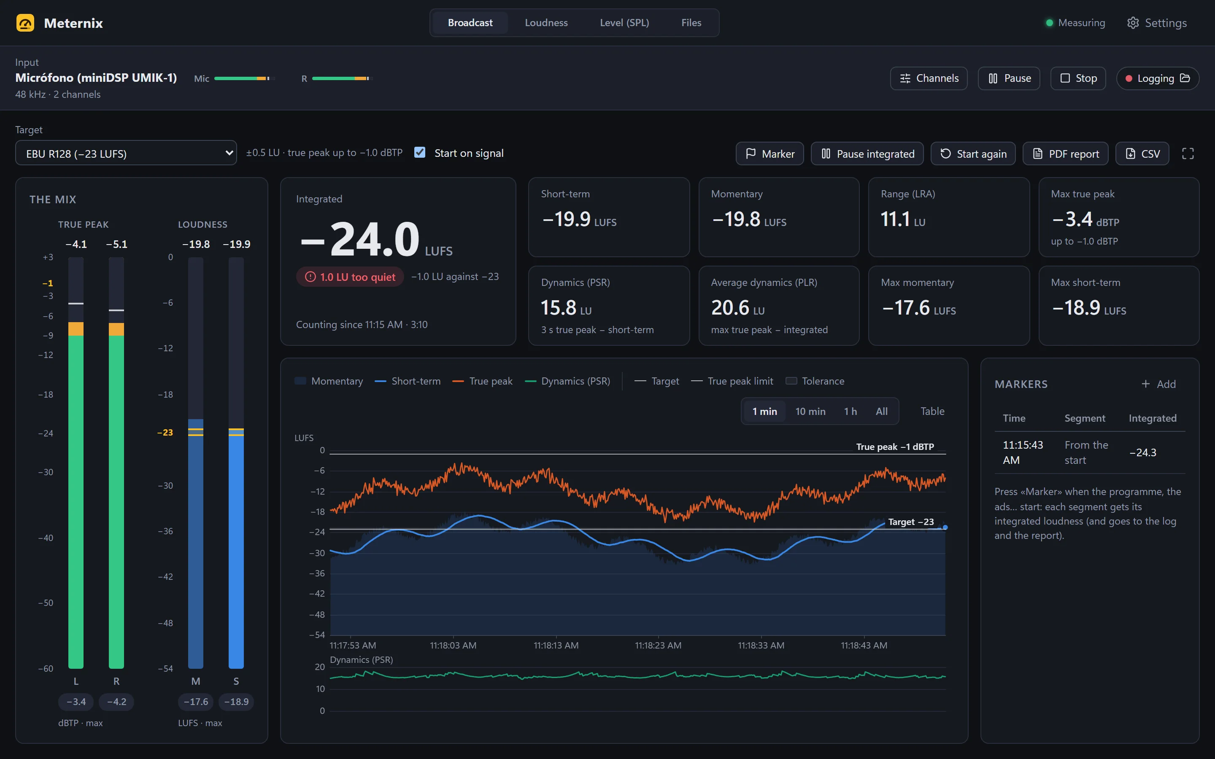Restart counting with Start again
Viewport: 1215px width, 759px height.
coord(973,153)
